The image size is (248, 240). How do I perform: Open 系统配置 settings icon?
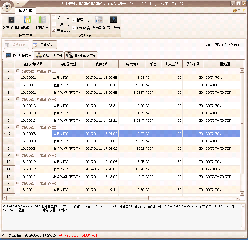click(x=99, y=20)
